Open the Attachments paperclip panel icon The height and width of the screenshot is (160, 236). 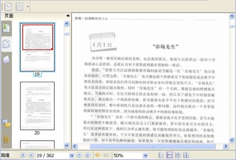(6, 139)
